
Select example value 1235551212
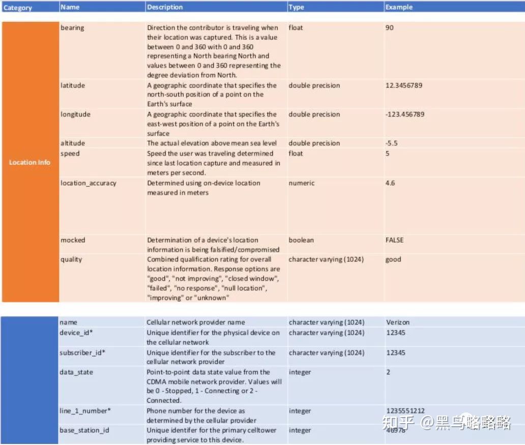pos(405,411)
